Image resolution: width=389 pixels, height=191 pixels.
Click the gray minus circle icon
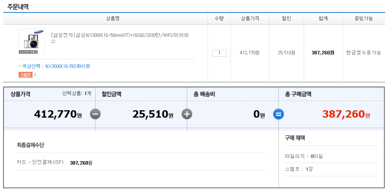tap(95, 114)
